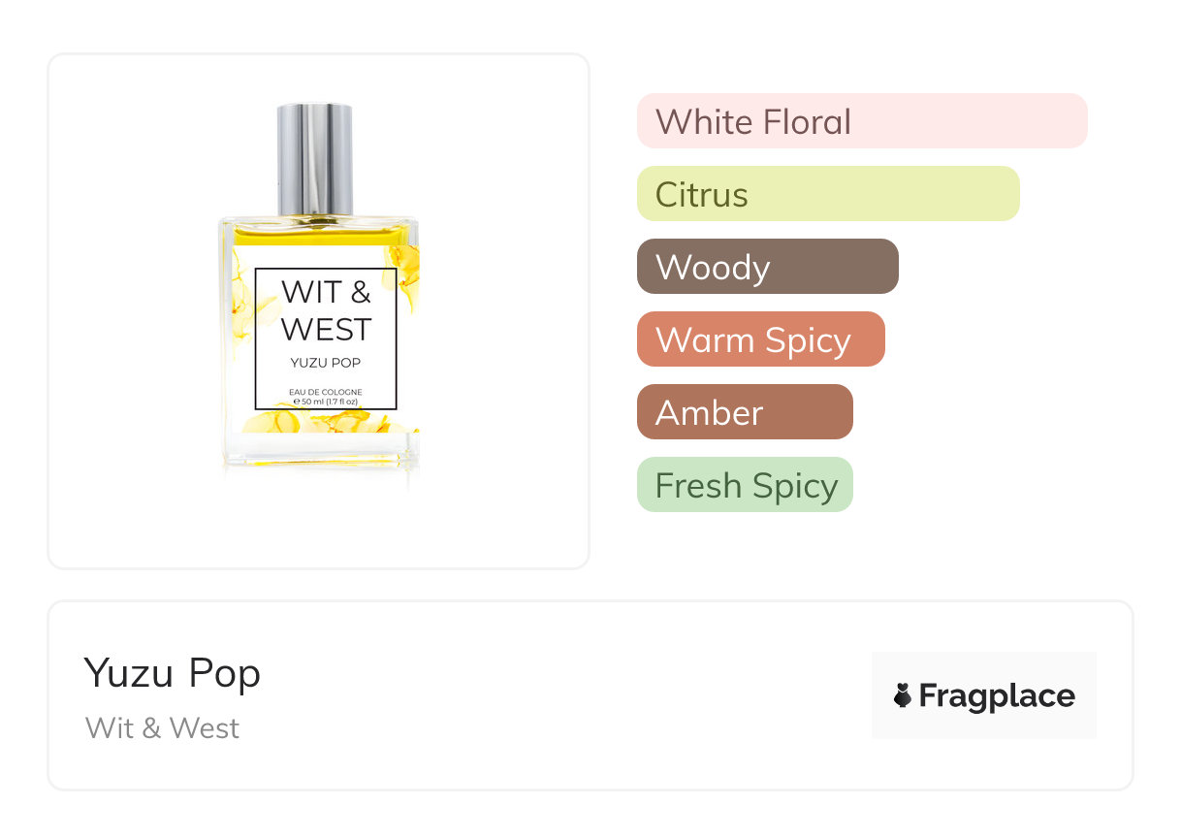The image size is (1181, 838).
Task: Click the Fragplace wordmark text
Action: click(x=997, y=696)
